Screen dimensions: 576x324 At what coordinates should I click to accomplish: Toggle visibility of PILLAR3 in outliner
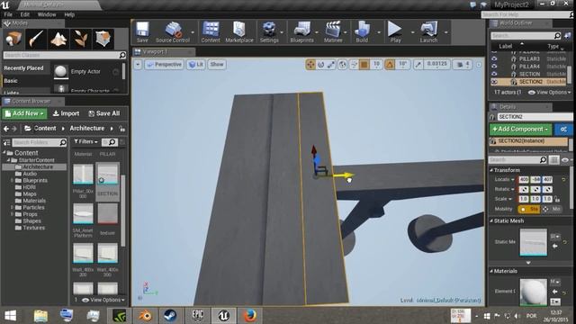point(494,58)
